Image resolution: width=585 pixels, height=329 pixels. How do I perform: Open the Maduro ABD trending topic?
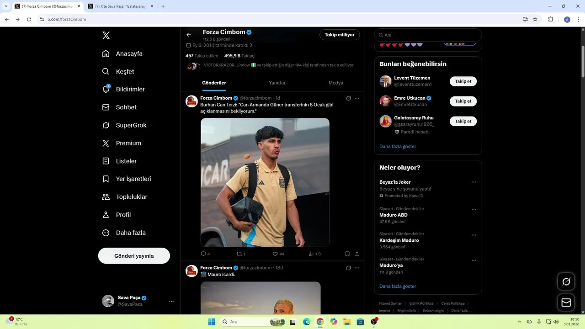pyautogui.click(x=394, y=215)
